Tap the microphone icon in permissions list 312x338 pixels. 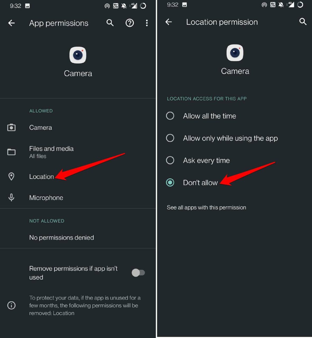pos(11,198)
